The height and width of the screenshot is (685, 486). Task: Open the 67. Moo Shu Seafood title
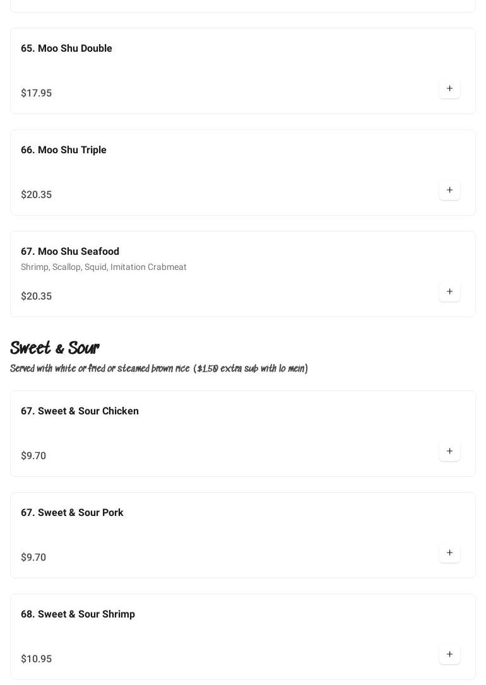pos(70,252)
